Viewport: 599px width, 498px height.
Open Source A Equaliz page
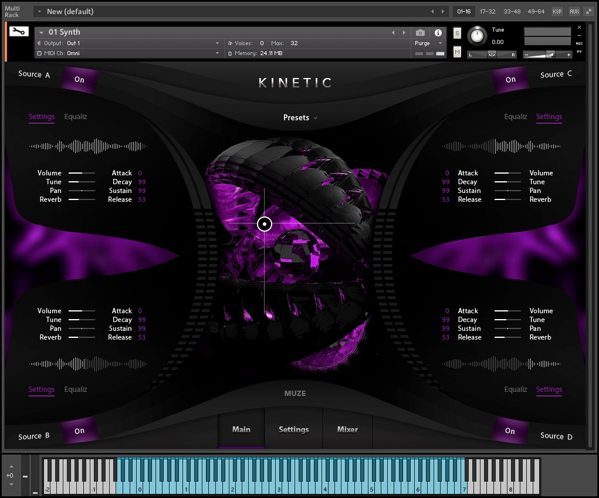[76, 117]
